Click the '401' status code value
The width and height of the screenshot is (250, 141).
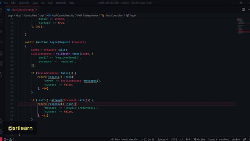tap(44, 116)
